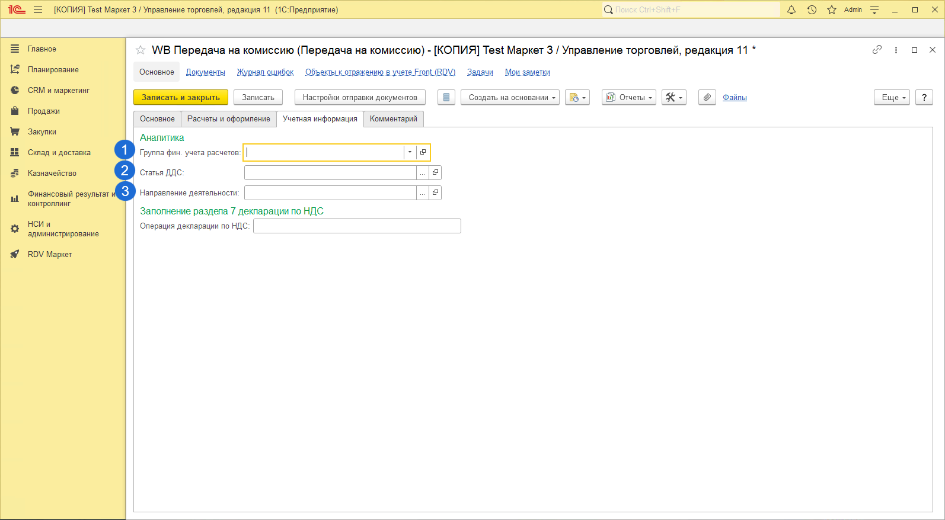
Task: Open the RDV Маркет rocket section
Action: (50, 254)
